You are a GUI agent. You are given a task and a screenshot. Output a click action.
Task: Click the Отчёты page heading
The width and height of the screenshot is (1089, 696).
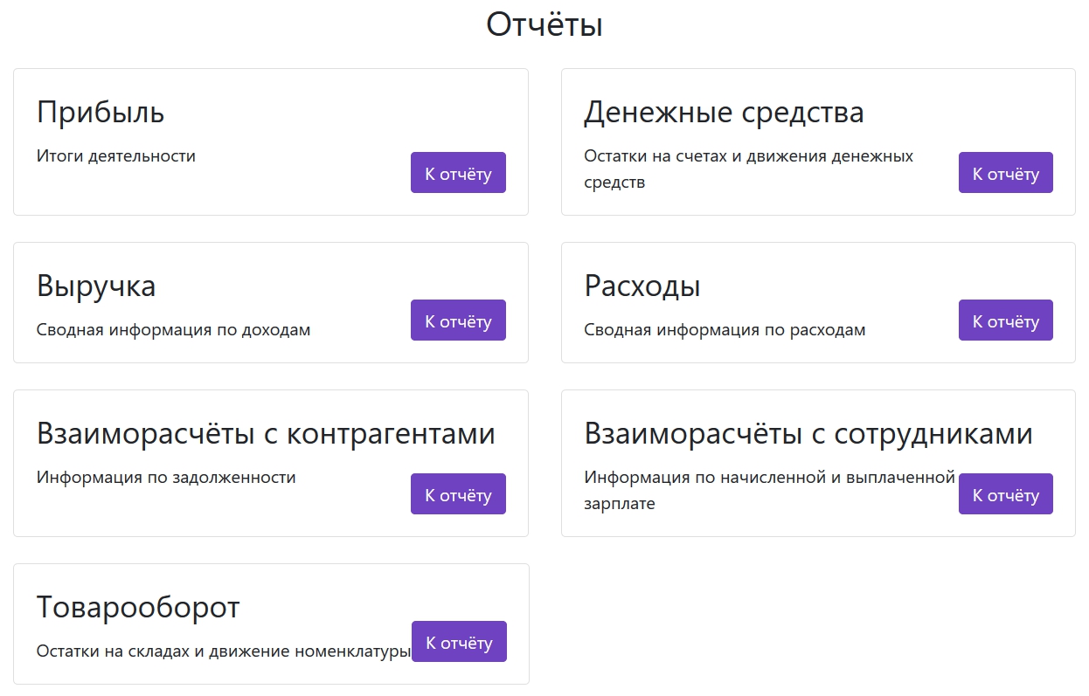click(x=544, y=24)
